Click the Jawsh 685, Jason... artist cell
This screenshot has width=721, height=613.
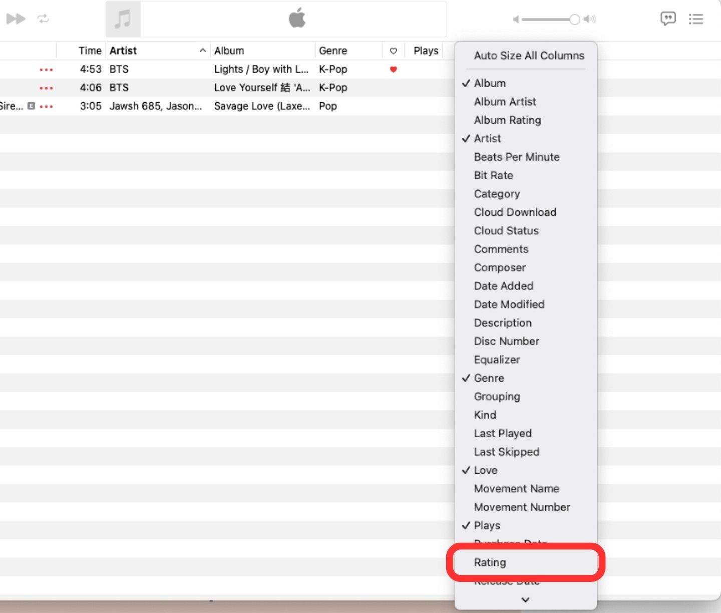[x=156, y=106]
